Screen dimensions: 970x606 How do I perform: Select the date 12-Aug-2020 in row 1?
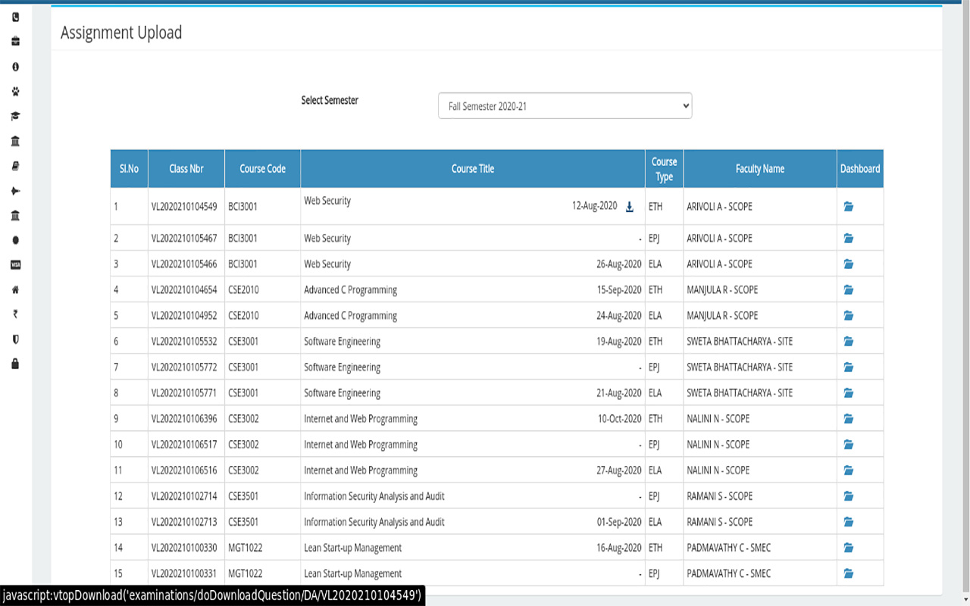pyautogui.click(x=595, y=206)
